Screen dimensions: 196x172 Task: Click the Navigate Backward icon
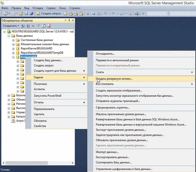pos(122,13)
